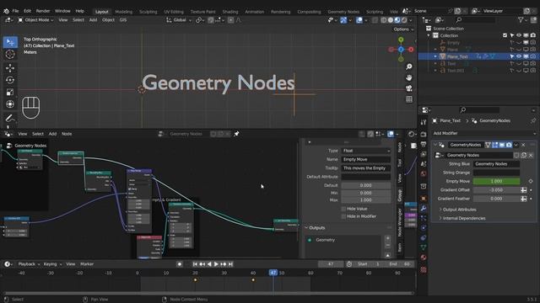Select the Cursor tool in viewport toolbar
Viewport: 540px width, 303px height.
pos(10,54)
